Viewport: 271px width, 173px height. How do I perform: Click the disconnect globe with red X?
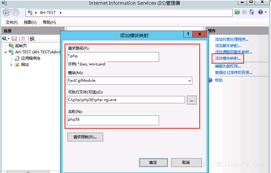(32, 39)
